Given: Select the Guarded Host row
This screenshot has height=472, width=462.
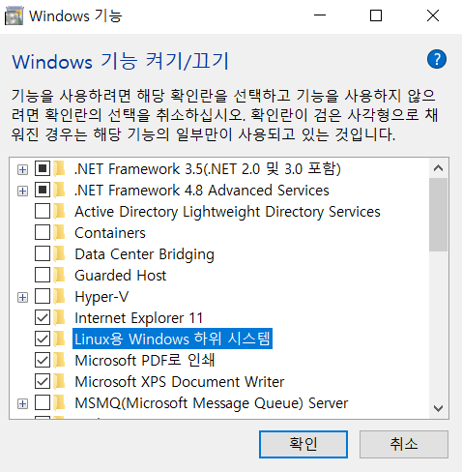Looking at the screenshot, I should 121,276.
